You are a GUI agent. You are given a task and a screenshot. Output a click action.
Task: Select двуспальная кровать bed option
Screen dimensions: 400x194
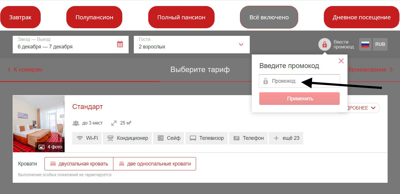point(79,164)
